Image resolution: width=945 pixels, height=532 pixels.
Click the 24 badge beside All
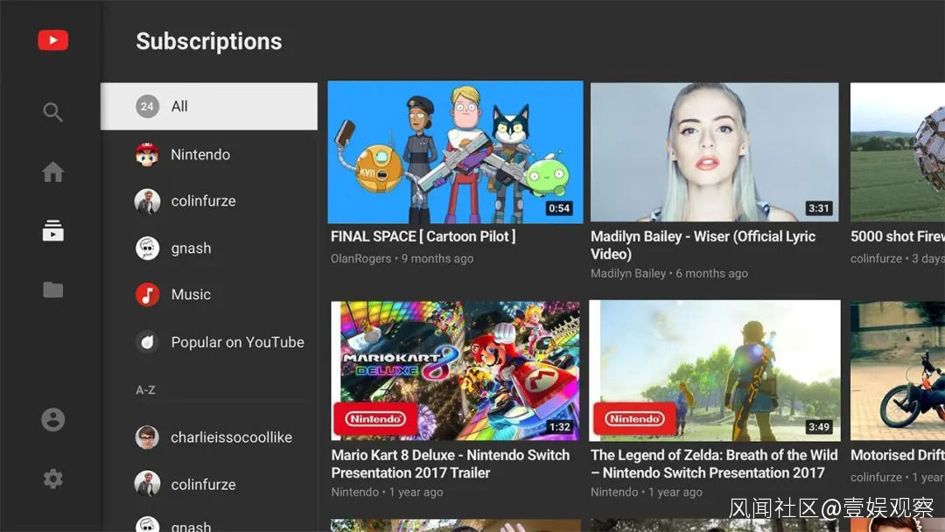point(147,107)
